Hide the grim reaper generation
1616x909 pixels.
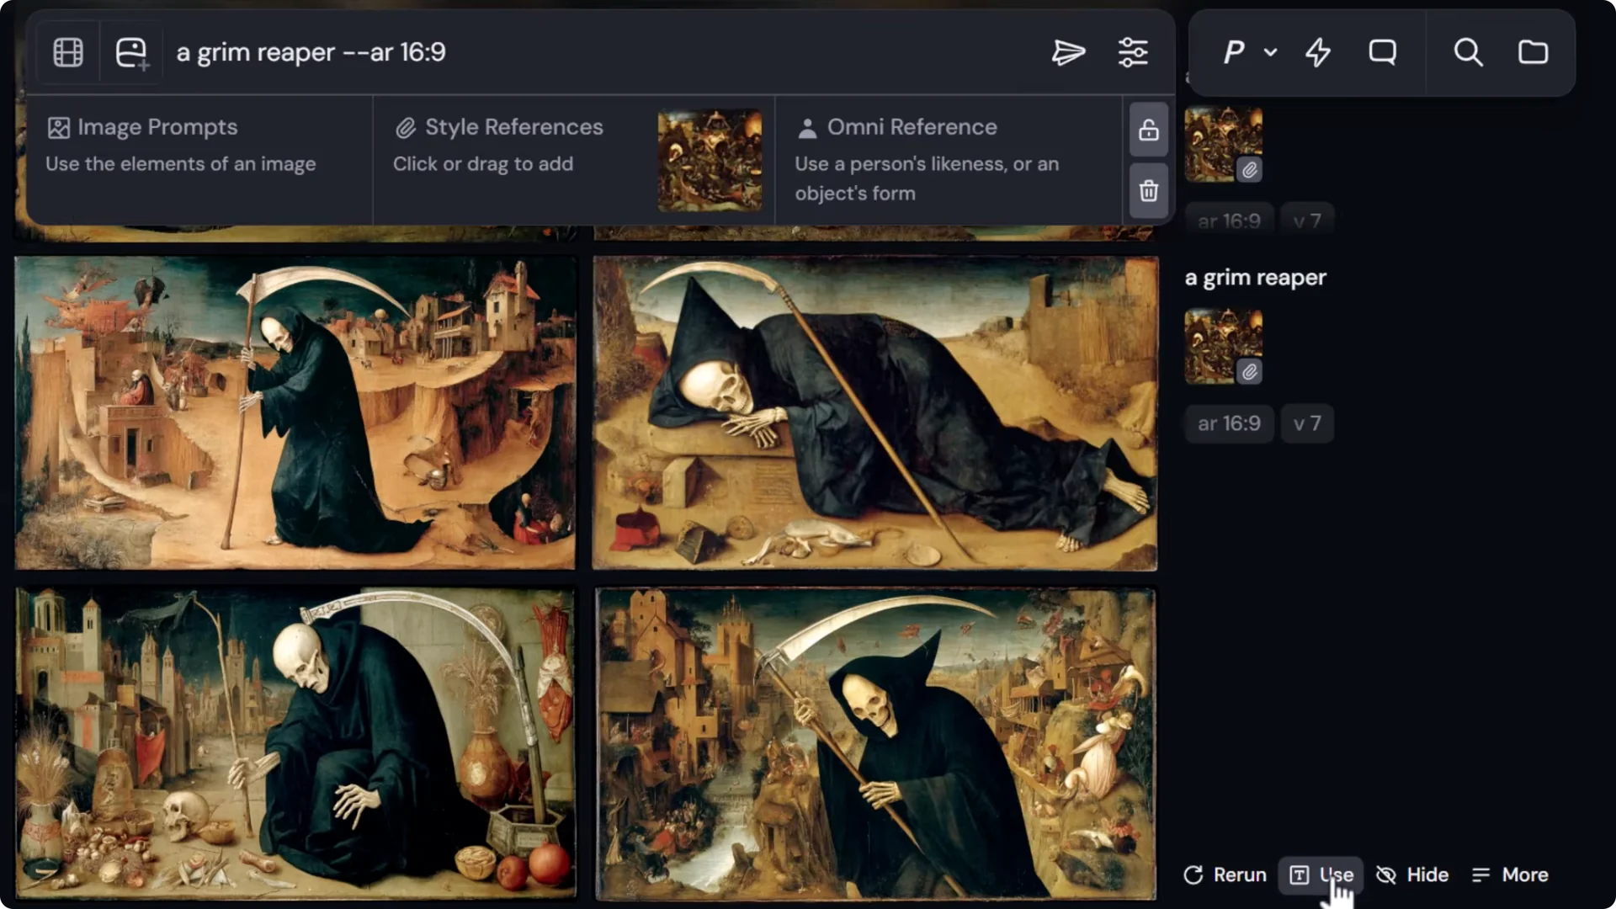pos(1411,874)
